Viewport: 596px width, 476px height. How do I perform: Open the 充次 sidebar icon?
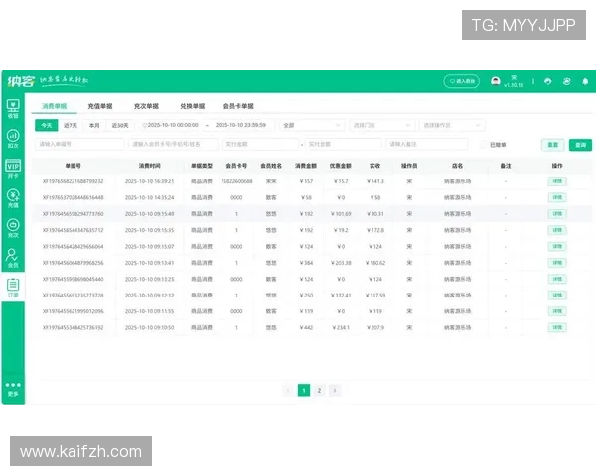coord(13,228)
